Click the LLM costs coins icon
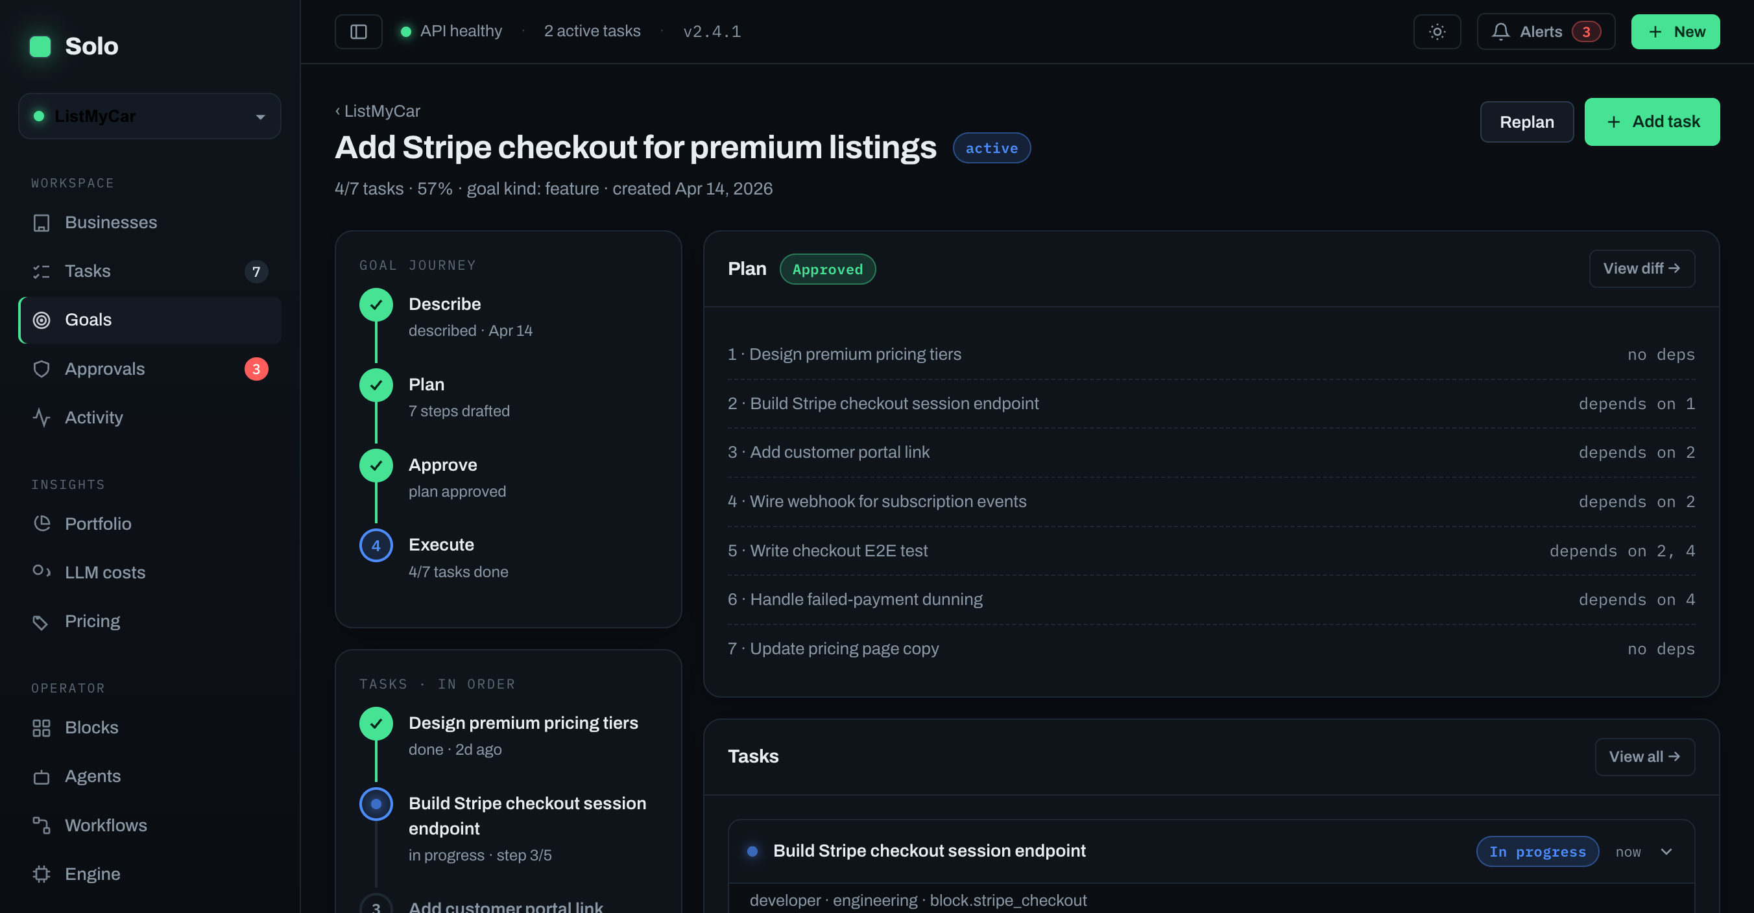 [x=42, y=572]
